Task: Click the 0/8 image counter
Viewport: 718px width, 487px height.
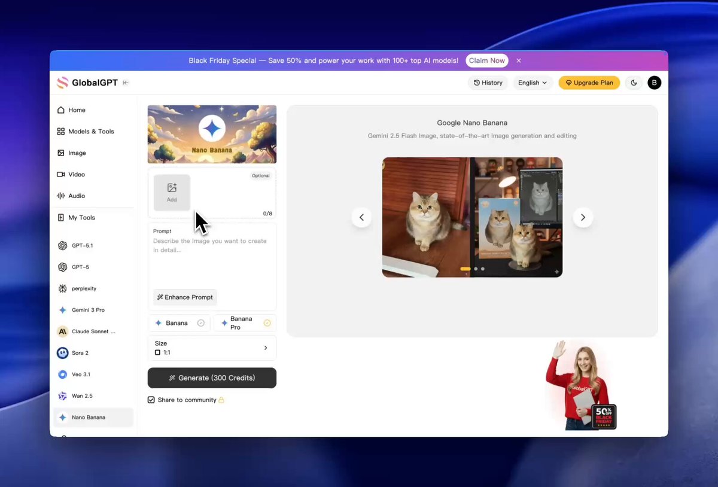Action: 267,214
